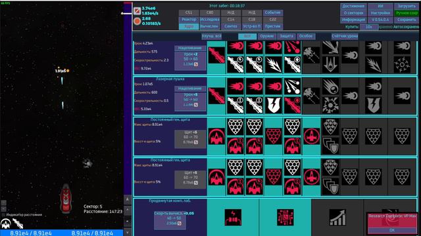Select white triple-spike icon in the Урон +2 row
The image size is (421, 236).
[274, 64]
